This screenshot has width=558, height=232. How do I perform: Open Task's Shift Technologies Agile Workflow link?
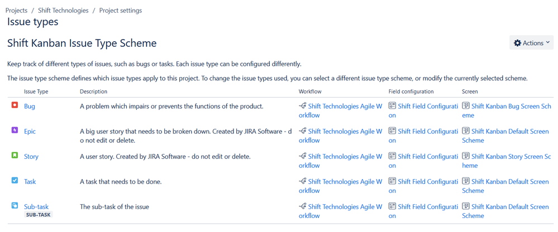point(341,186)
